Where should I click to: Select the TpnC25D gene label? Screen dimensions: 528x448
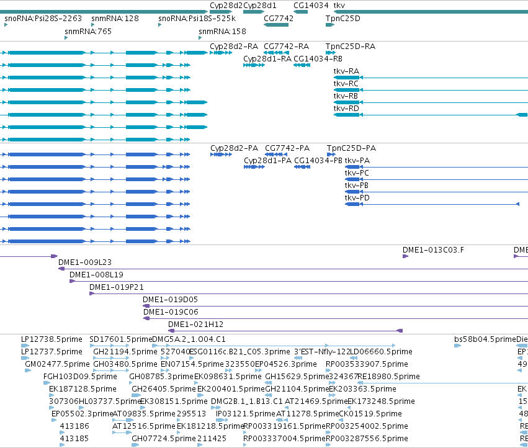(x=342, y=18)
